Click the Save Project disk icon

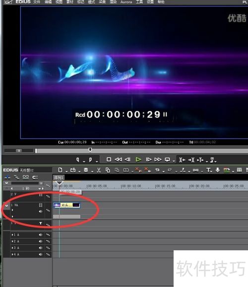[x=86, y=170]
